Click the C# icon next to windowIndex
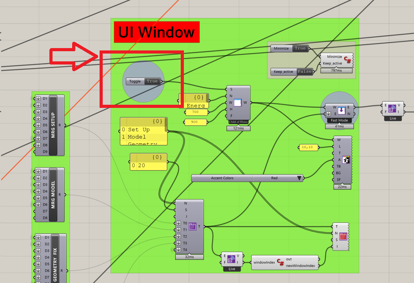This screenshot has height=283, width=414. pyautogui.click(x=280, y=262)
